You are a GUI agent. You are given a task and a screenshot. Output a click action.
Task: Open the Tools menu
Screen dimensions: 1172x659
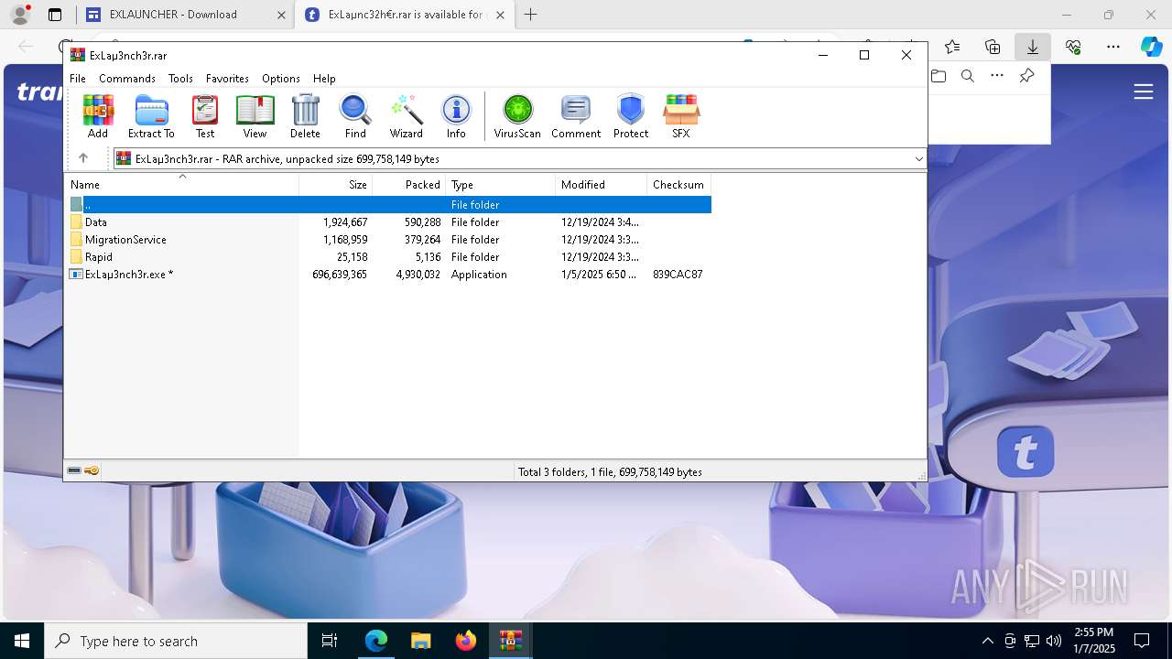coord(180,79)
